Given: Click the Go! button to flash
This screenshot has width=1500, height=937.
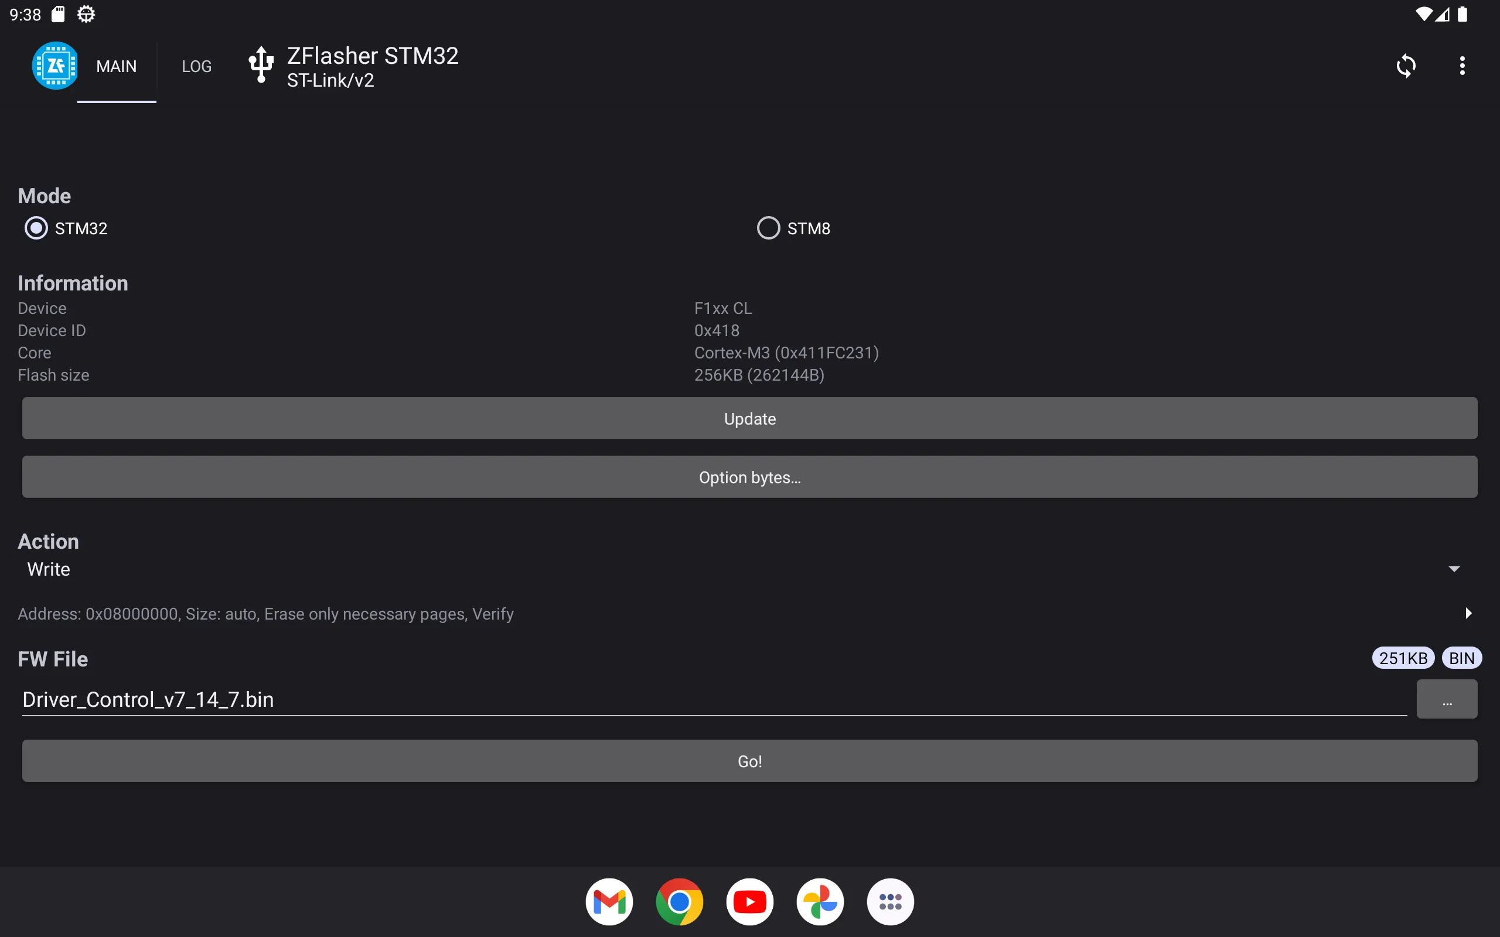Looking at the screenshot, I should point(749,761).
